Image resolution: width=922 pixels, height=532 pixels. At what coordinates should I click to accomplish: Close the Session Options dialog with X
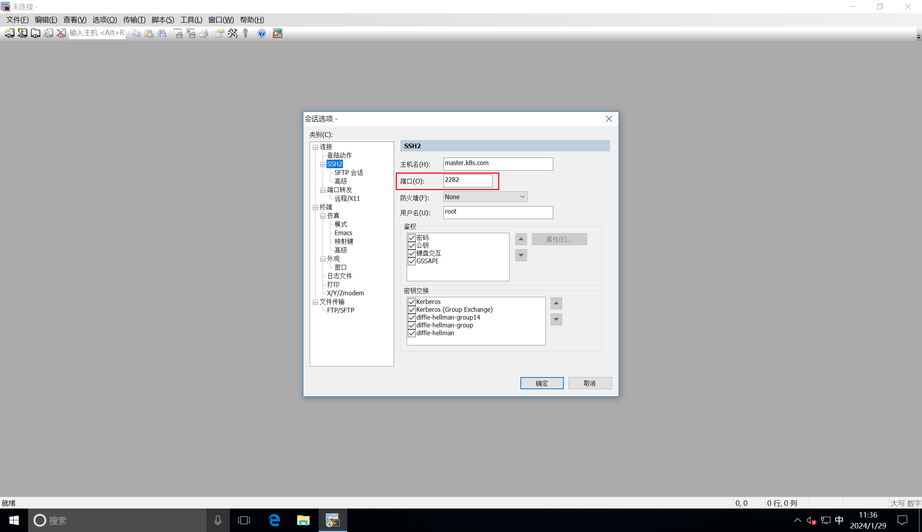(x=609, y=119)
